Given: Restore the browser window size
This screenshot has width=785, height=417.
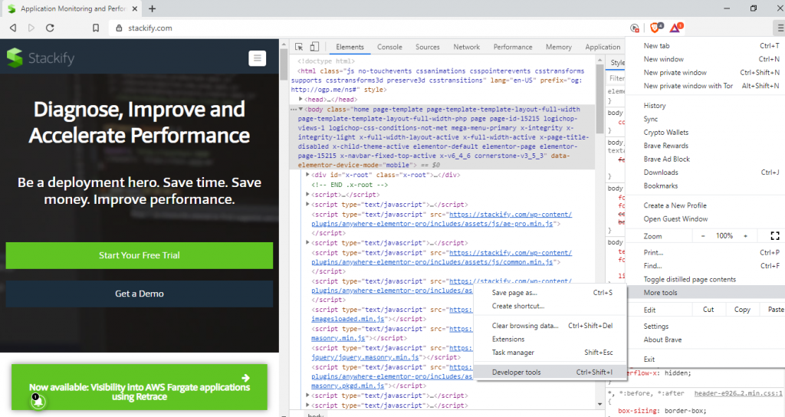Looking at the screenshot, I should pos(754,8).
